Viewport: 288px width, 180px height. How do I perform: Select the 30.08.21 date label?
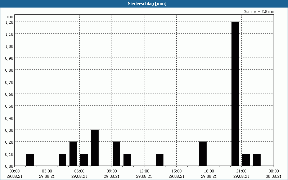point(274,176)
